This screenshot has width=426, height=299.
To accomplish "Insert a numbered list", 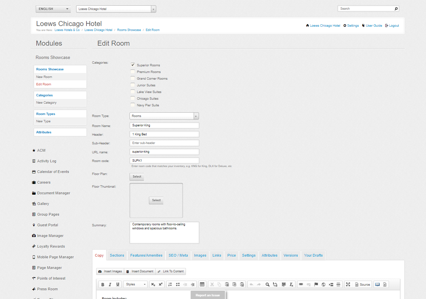I will pyautogui.click(x=170, y=284).
